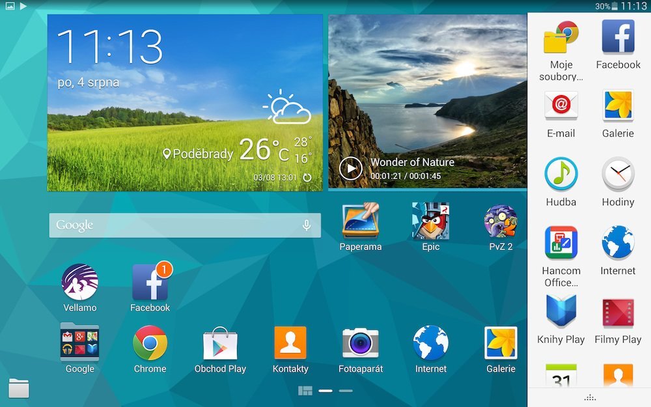This screenshot has width=651, height=407.
Task: Open Filmy Play in the sidebar
Action: [617, 311]
